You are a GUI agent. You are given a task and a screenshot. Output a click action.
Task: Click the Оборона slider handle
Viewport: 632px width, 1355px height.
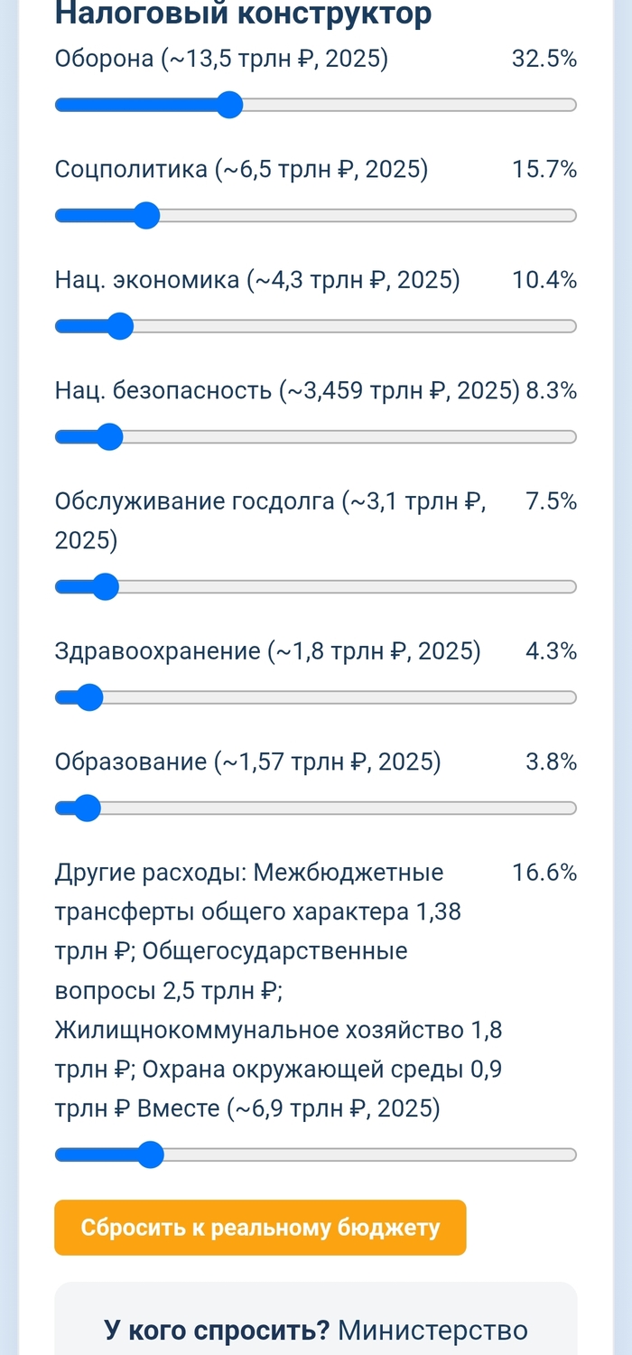point(230,105)
